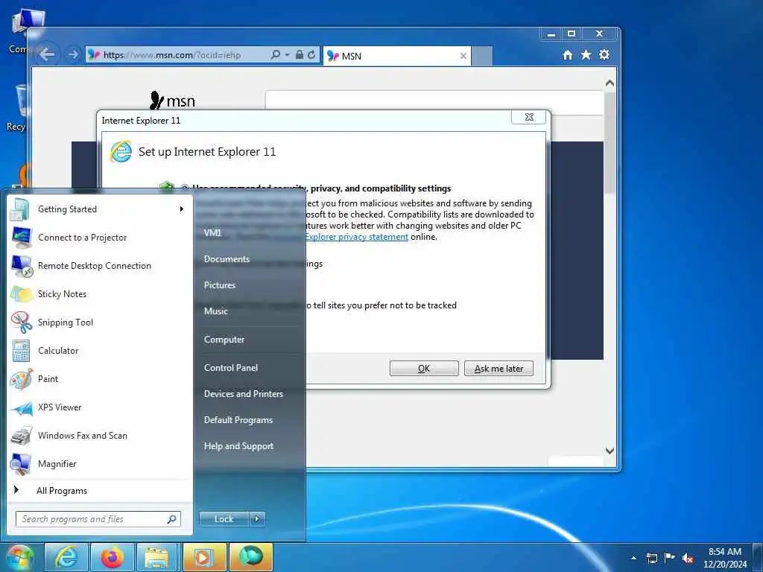Click the Lock button
The height and width of the screenshot is (572, 763).
coord(224,519)
